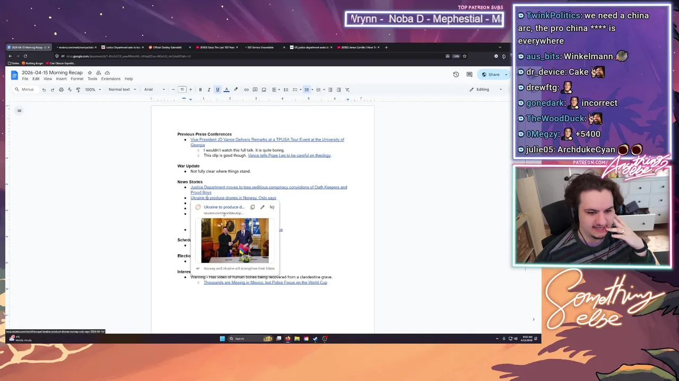Apply italic formatting
The image size is (679, 381).
click(208, 89)
